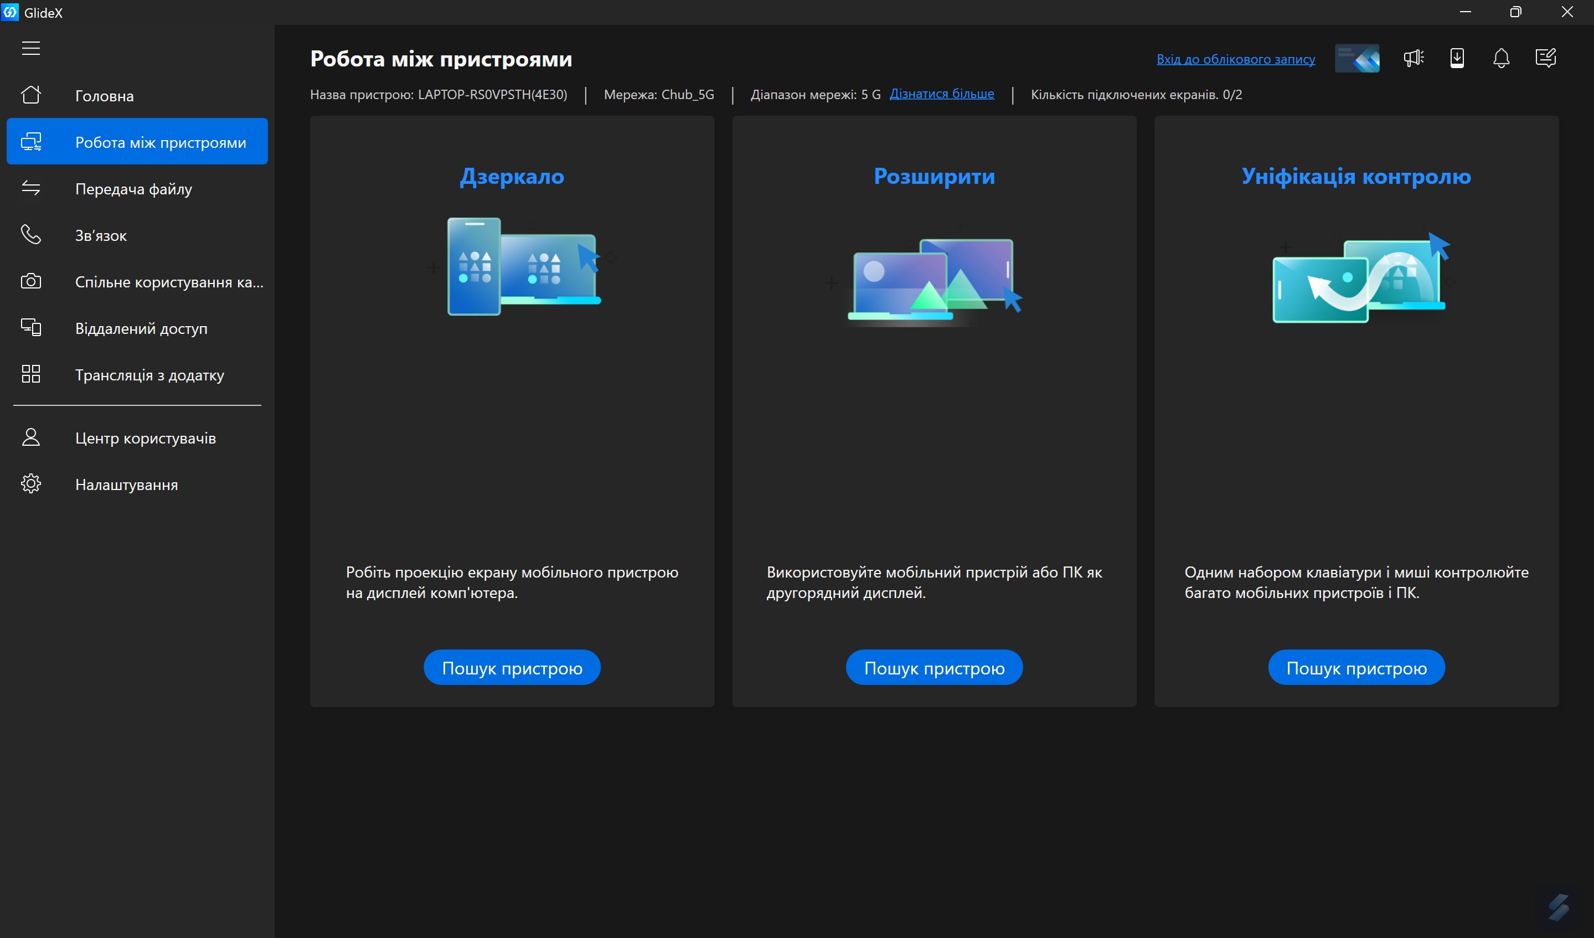Select Робота між пристроями in the sidebar

pos(137,142)
